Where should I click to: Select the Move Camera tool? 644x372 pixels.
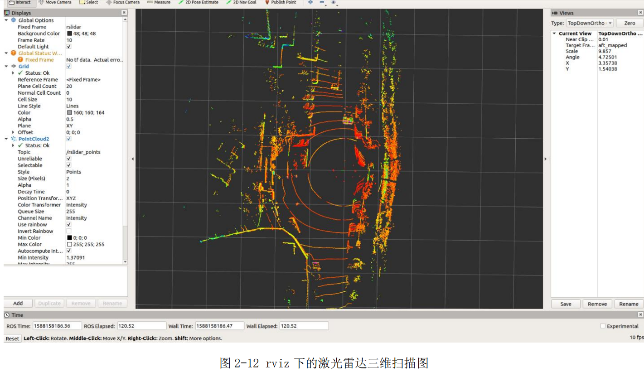pyautogui.click(x=54, y=2)
